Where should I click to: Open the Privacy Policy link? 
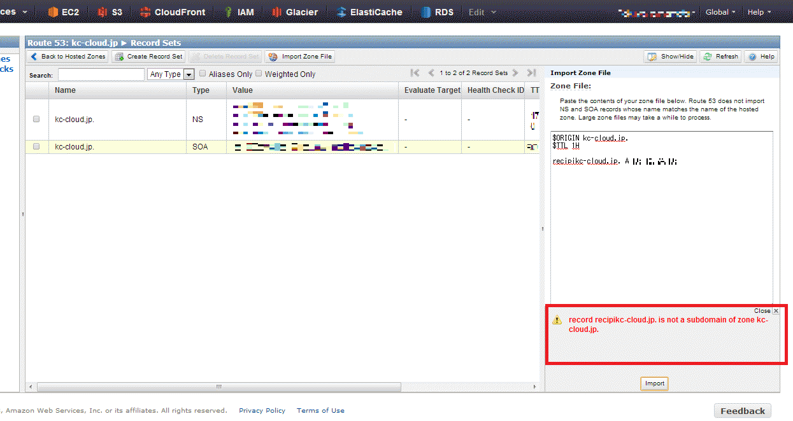262,411
